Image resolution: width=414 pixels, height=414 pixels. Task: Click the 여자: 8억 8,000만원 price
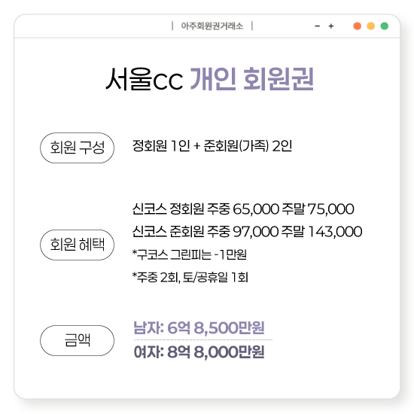pyautogui.click(x=199, y=352)
